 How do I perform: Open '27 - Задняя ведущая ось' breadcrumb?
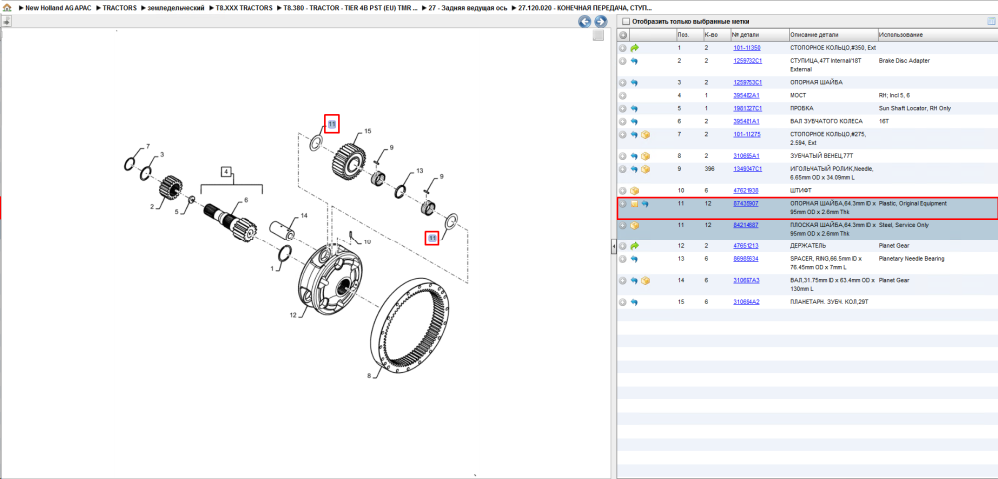468,8
